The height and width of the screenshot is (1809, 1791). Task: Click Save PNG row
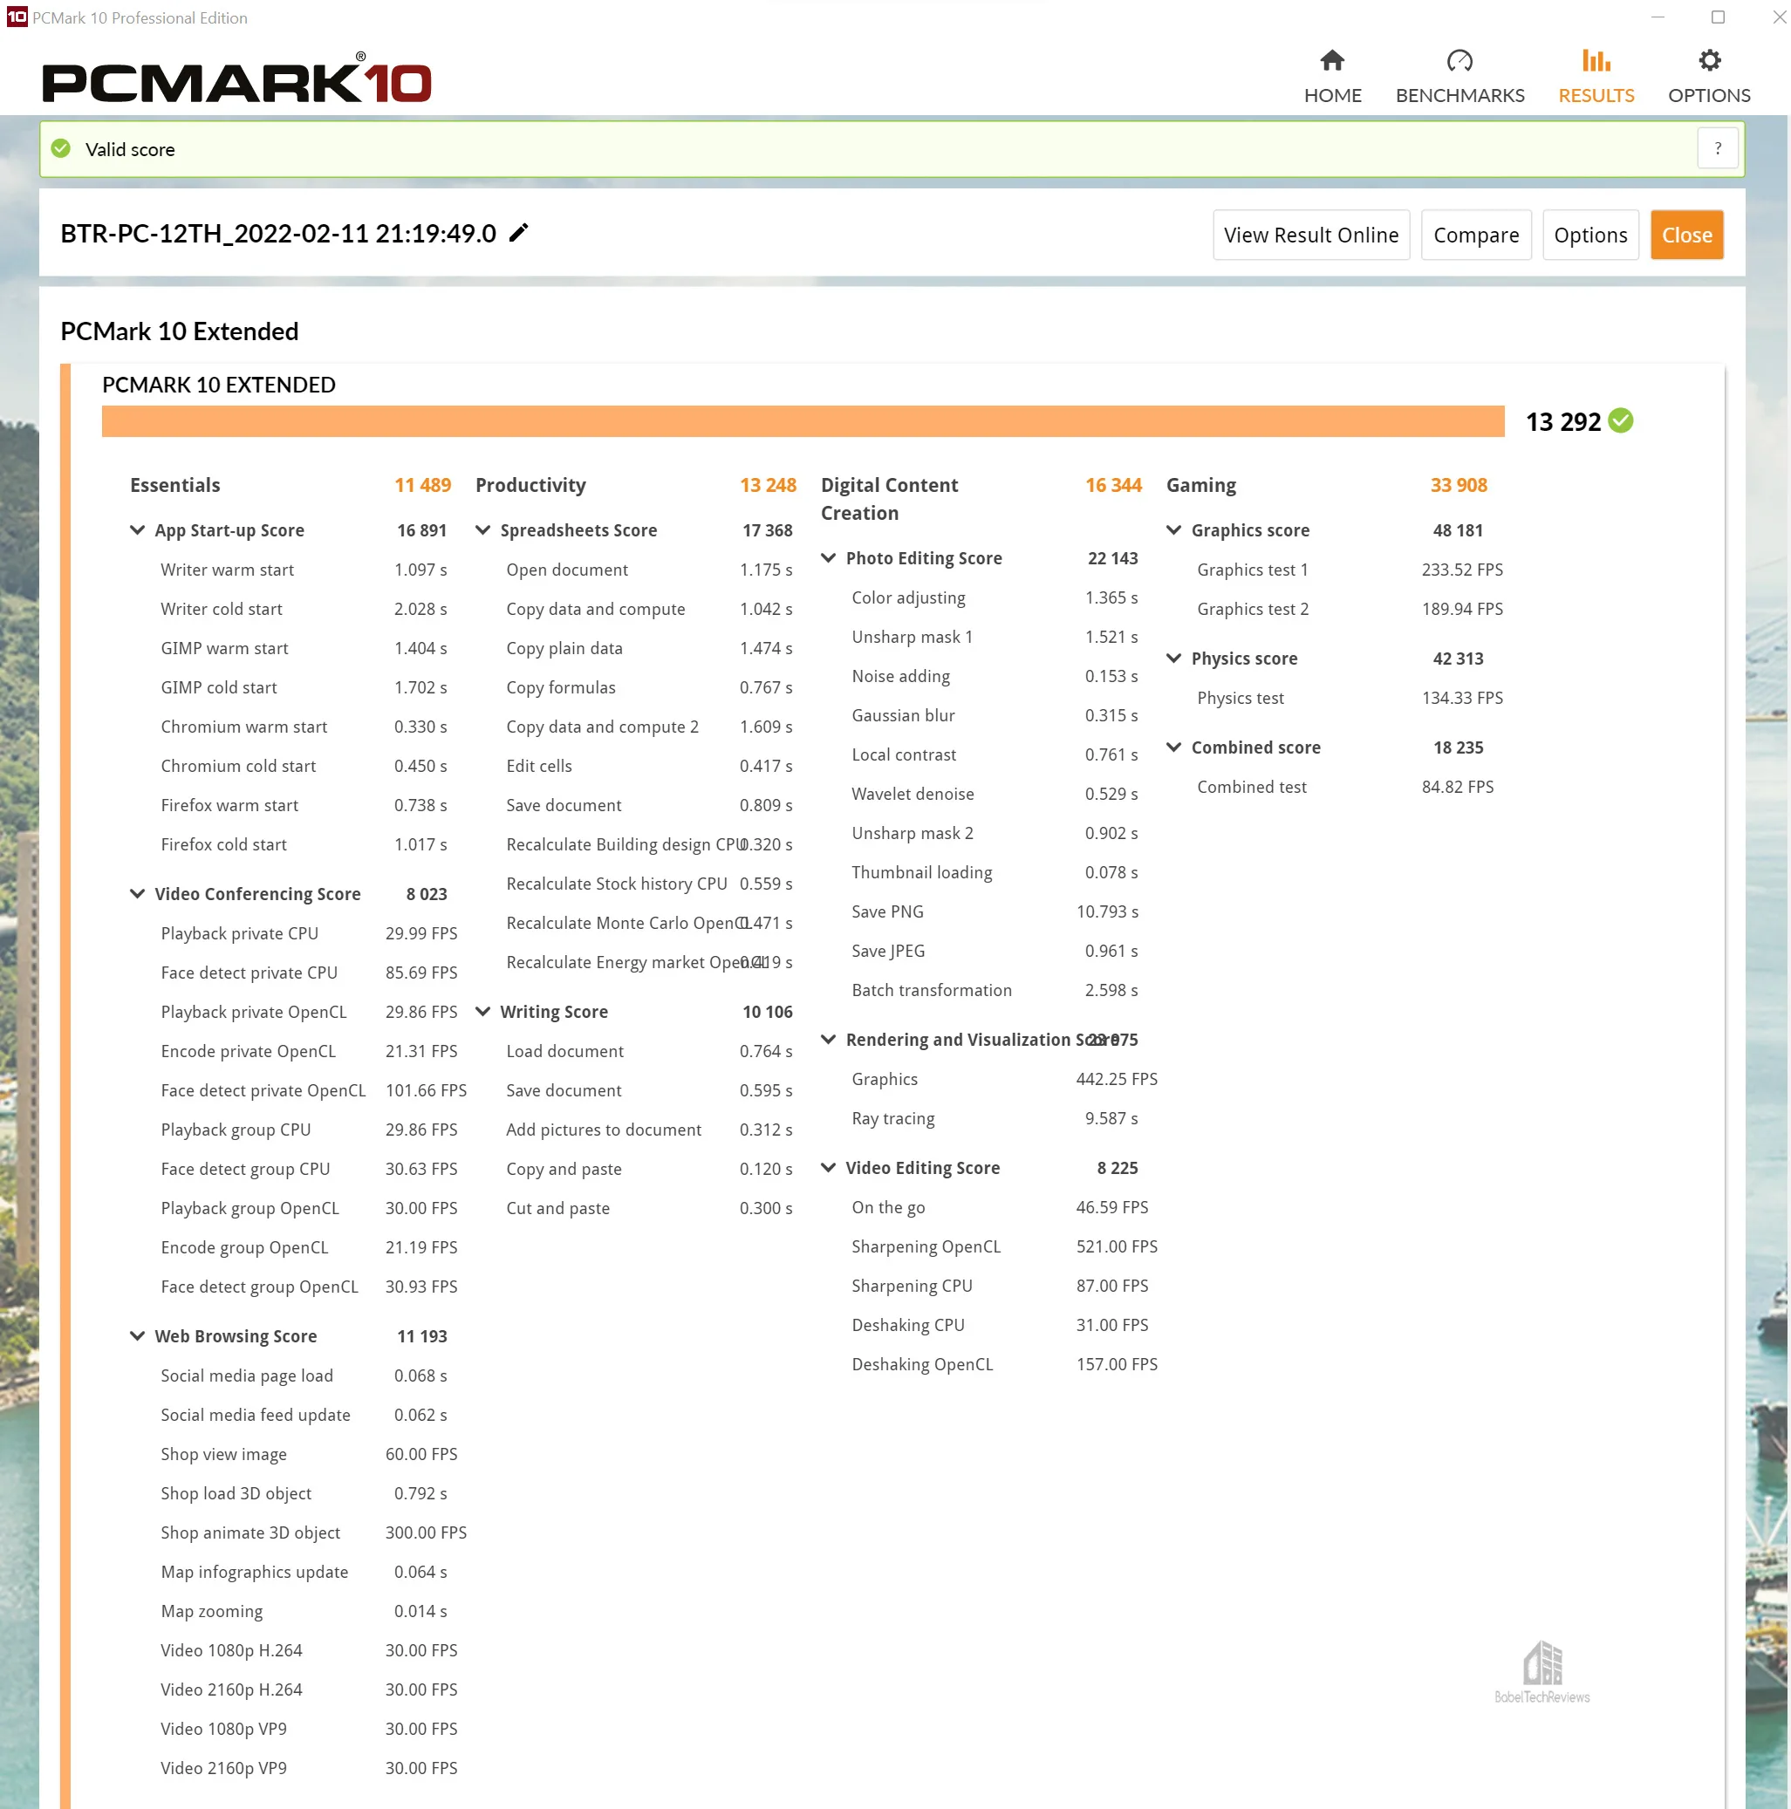[995, 913]
